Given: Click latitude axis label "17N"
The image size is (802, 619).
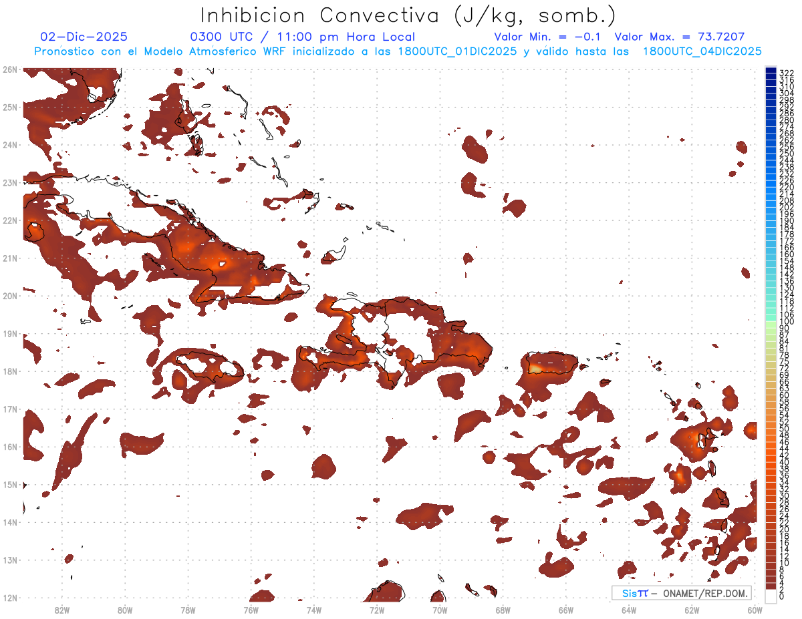Looking at the screenshot, I should pos(9,409).
